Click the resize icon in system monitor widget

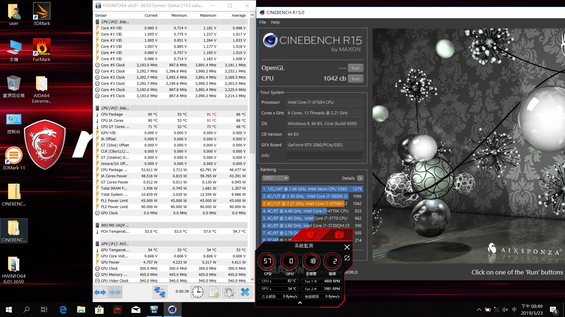point(347,258)
